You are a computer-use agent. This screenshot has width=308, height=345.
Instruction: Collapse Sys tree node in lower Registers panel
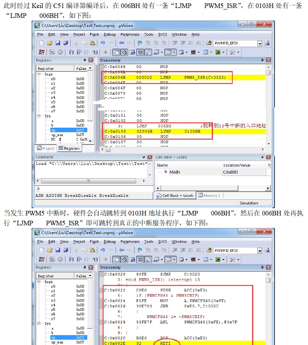(39, 323)
